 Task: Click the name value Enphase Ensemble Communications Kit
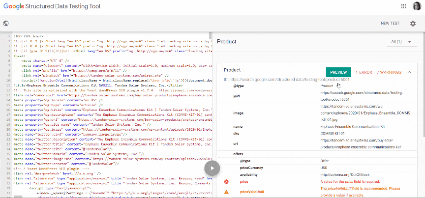pyautogui.click(x=353, y=126)
